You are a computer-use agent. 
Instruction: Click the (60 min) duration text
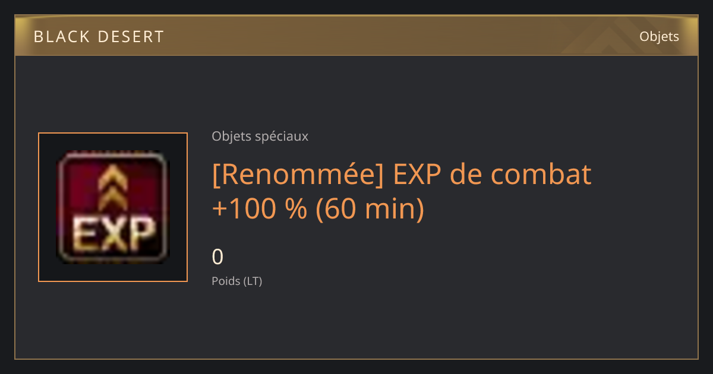[370, 209]
